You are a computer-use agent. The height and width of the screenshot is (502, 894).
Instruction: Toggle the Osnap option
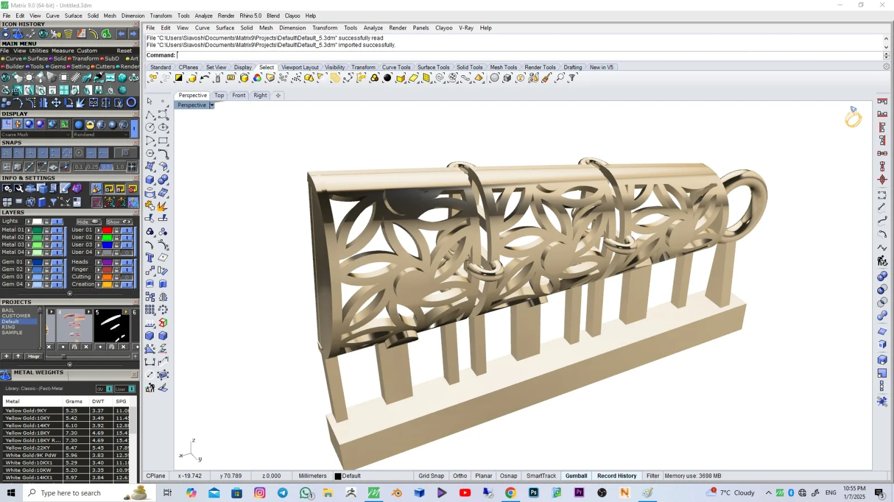[508, 476]
